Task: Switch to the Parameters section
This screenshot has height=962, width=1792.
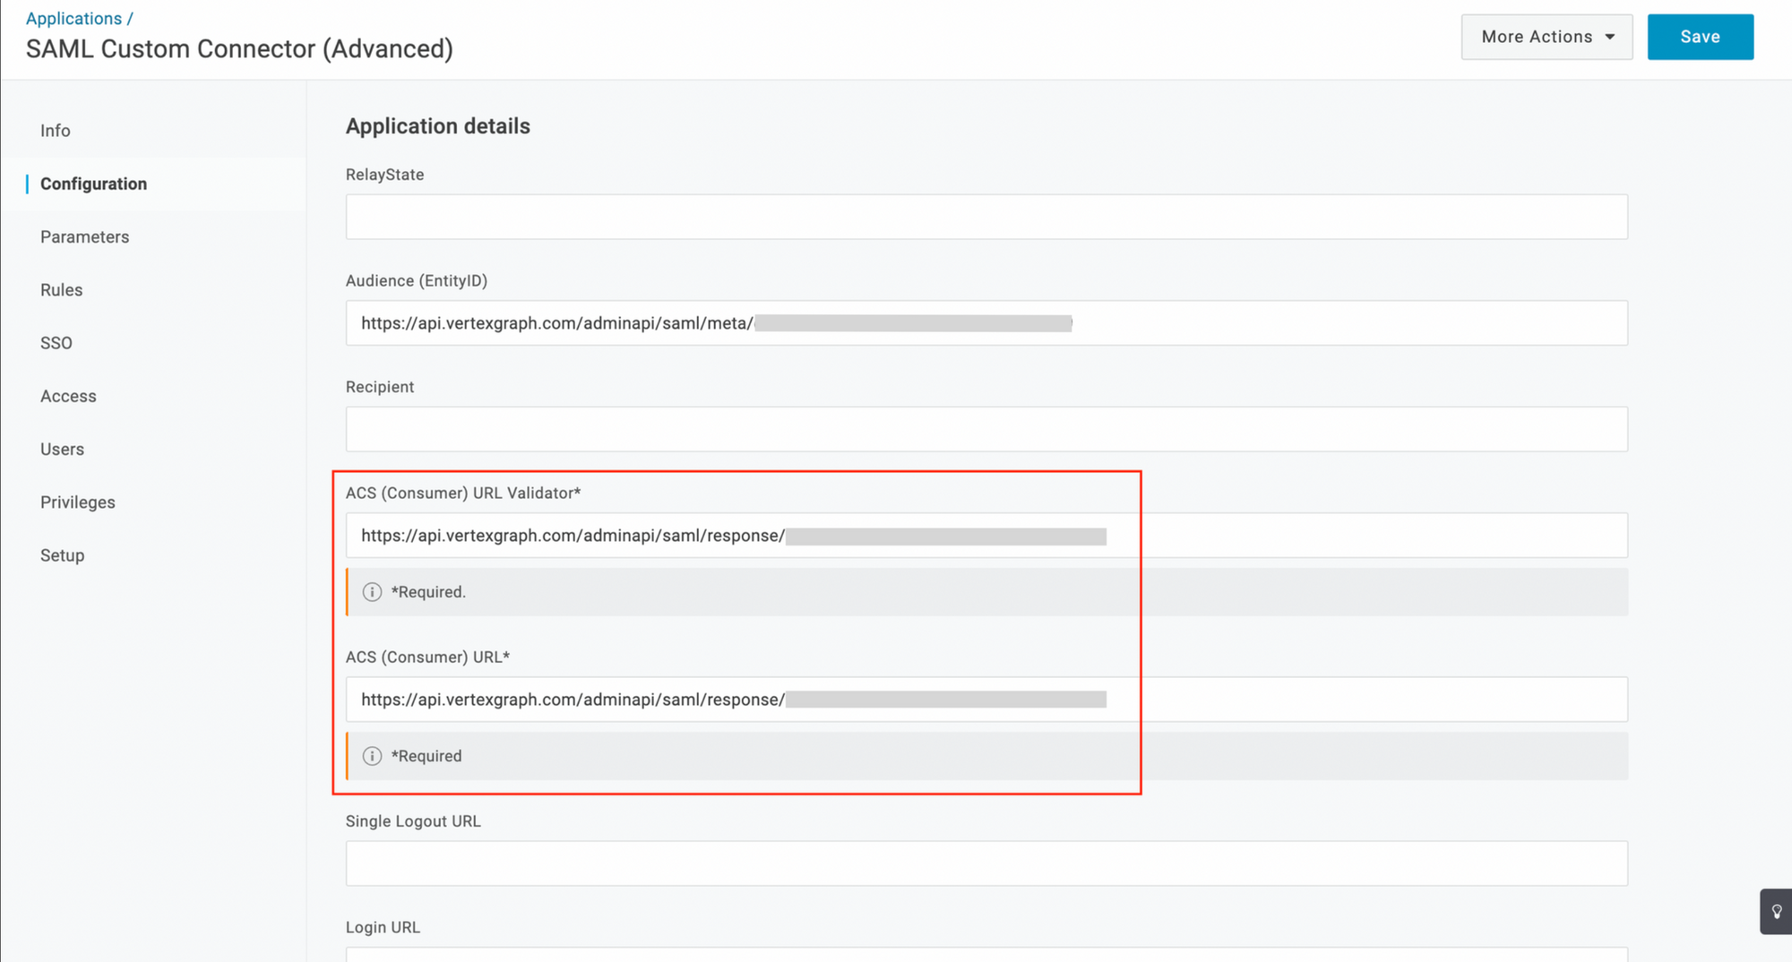Action: [x=84, y=236]
